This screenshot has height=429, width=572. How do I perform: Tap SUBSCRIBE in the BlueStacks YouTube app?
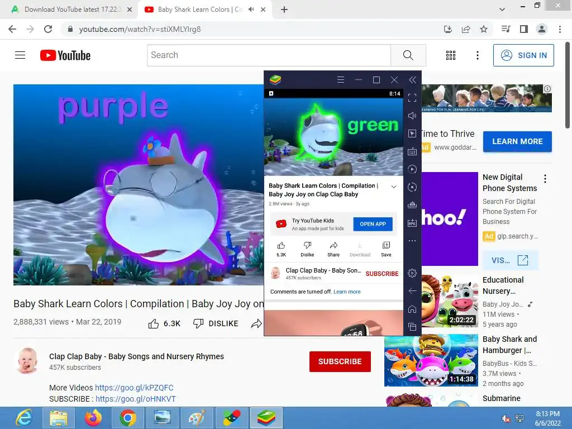pyautogui.click(x=382, y=274)
